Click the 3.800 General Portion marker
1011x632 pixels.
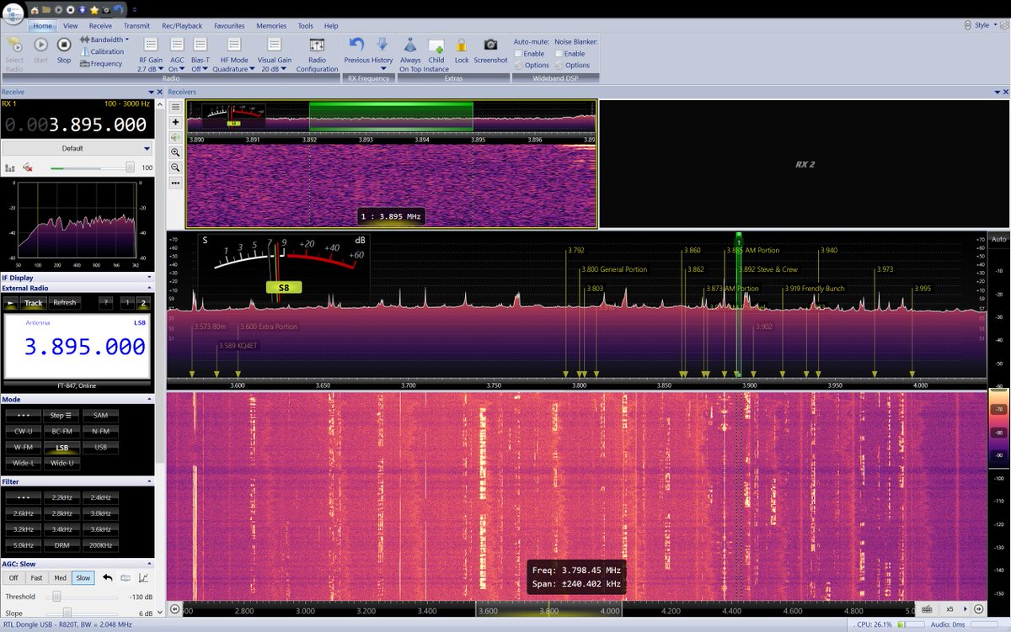614,269
